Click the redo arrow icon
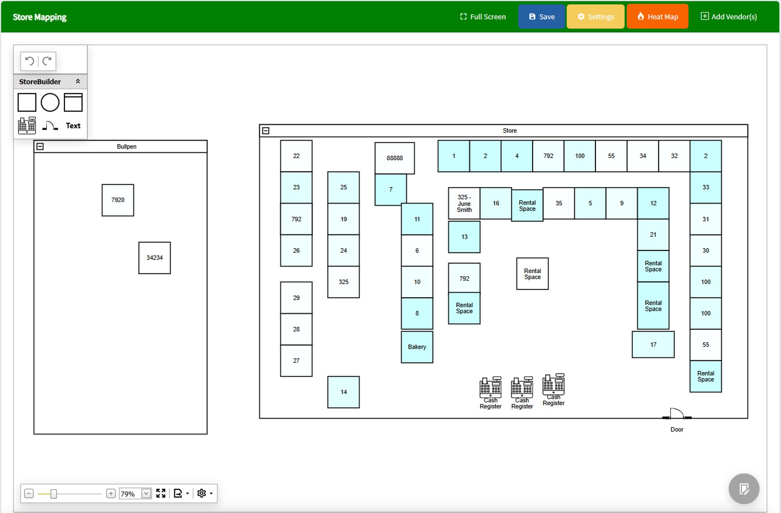The image size is (781, 513). click(x=47, y=61)
